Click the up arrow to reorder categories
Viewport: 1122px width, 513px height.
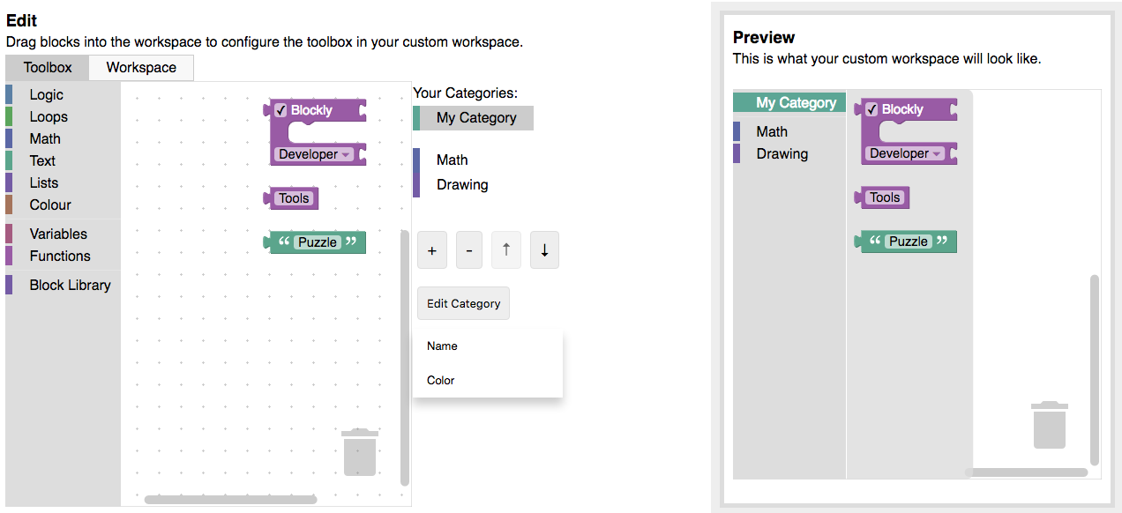click(506, 249)
